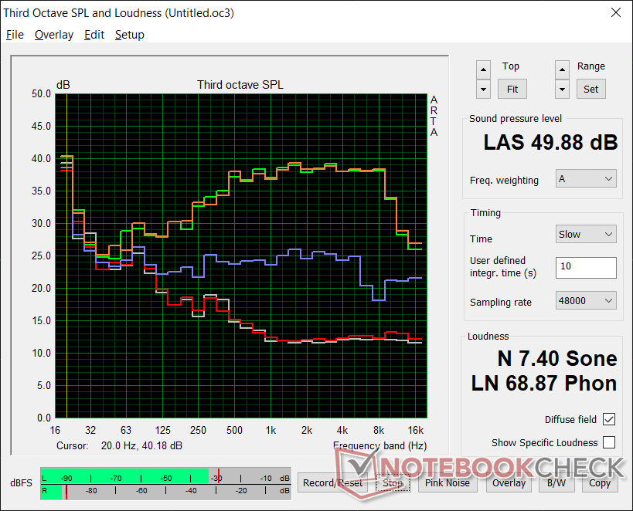The width and height of the screenshot is (633, 511).
Task: Open the Time dropdown set to Slow
Action: [x=586, y=234]
